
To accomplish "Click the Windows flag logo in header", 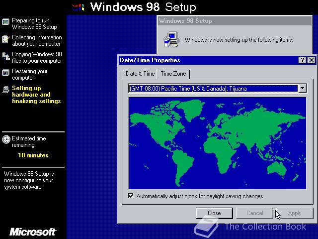I will [x=78, y=7].
